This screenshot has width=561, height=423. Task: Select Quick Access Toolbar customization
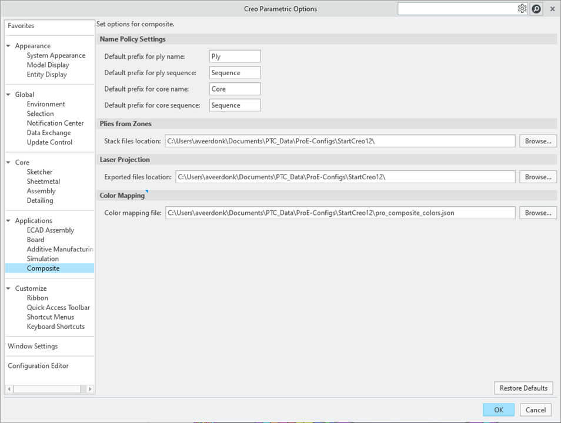point(58,307)
